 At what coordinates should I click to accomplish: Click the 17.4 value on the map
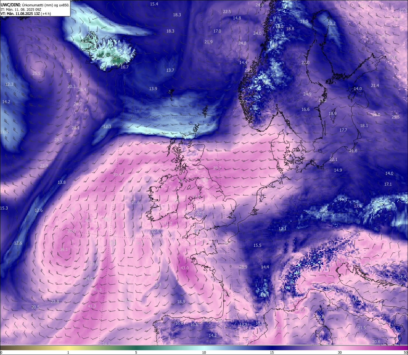tap(358, 206)
